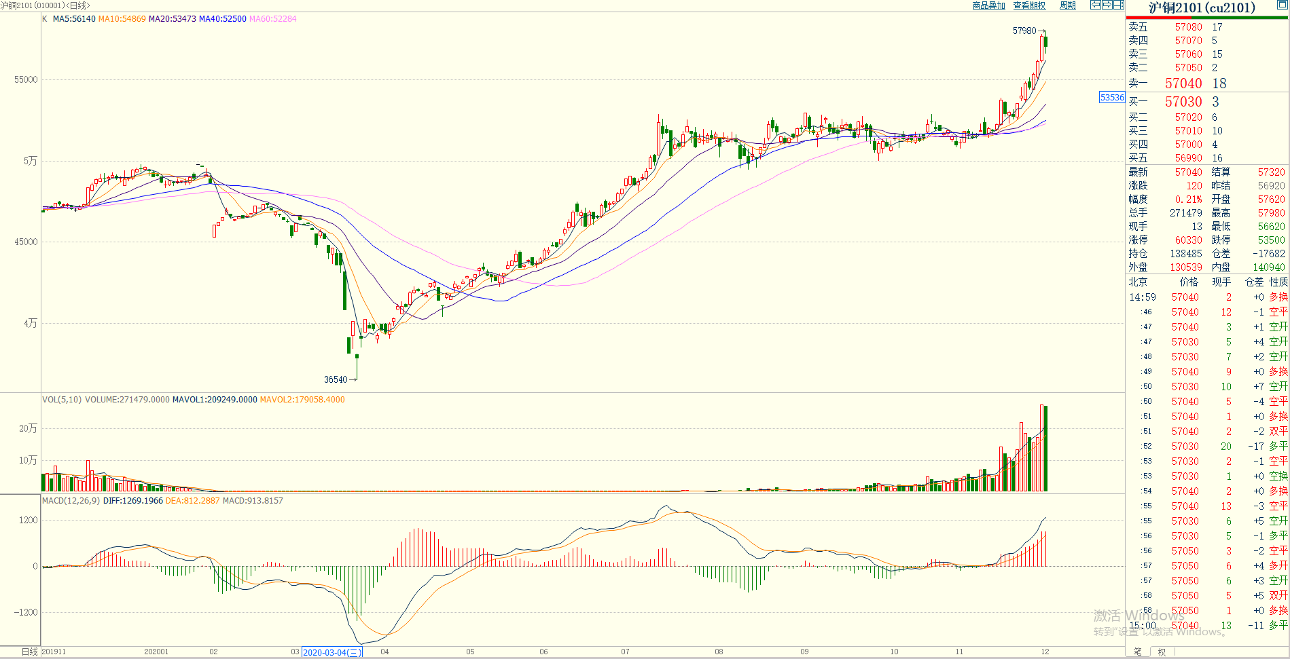The width and height of the screenshot is (1290, 659).
Task: Select the 卖二 57050 ask row
Action: [1208, 68]
